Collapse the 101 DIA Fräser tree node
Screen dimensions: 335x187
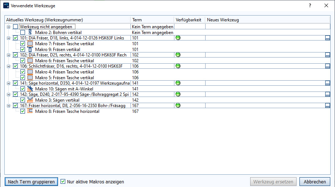(8, 38)
